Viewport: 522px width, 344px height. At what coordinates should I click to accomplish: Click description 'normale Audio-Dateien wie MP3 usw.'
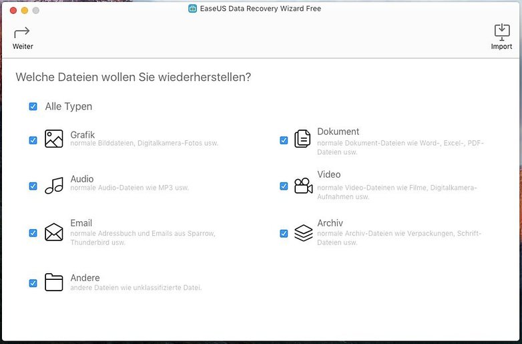(129, 188)
